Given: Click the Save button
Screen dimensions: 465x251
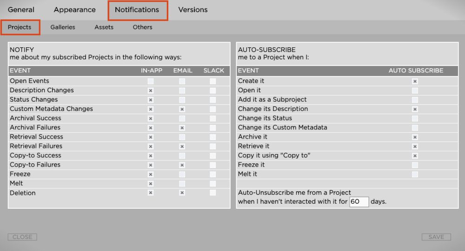Looking at the screenshot, I should coord(436,237).
